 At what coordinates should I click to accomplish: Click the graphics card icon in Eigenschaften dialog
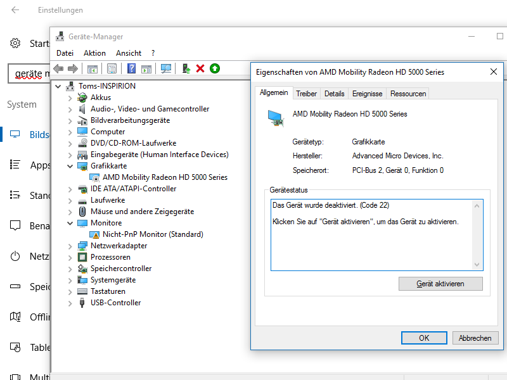pos(276,118)
